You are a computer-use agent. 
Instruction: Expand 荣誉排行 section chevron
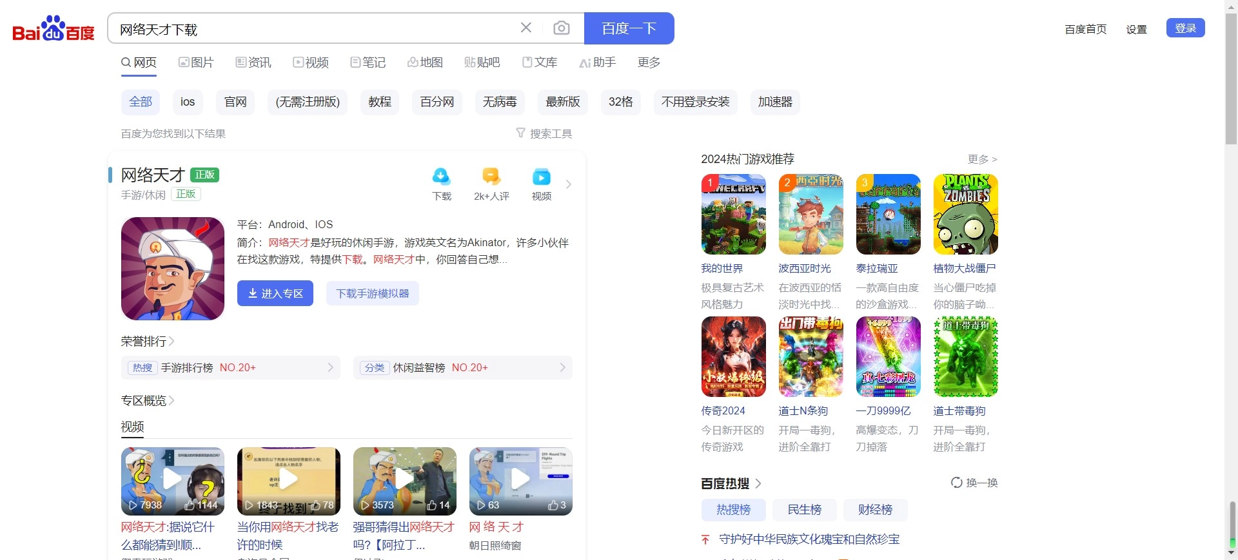172,342
